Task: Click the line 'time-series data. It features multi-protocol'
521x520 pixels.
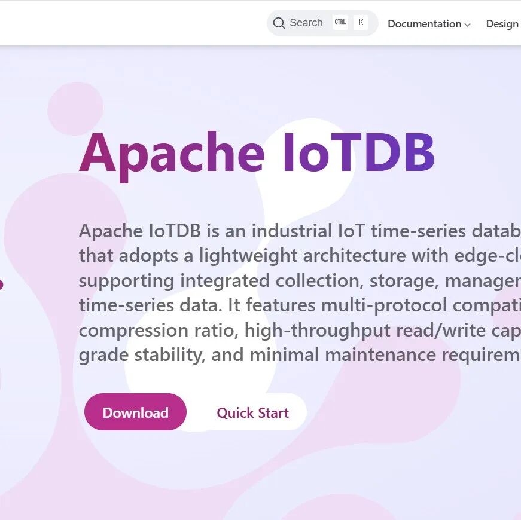Action: (x=263, y=305)
